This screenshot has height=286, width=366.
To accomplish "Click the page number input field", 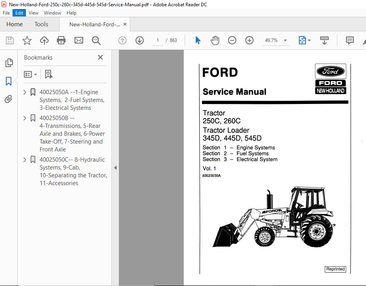I will click(x=158, y=40).
